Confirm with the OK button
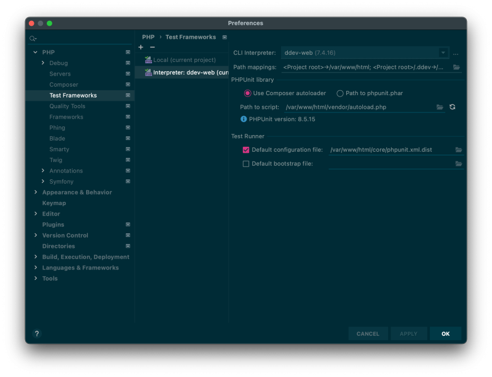Screen dimensions: 492x377 pos(445,334)
